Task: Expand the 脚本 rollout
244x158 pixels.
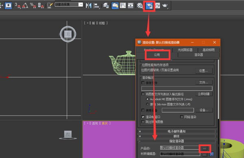Action: pos(177,136)
